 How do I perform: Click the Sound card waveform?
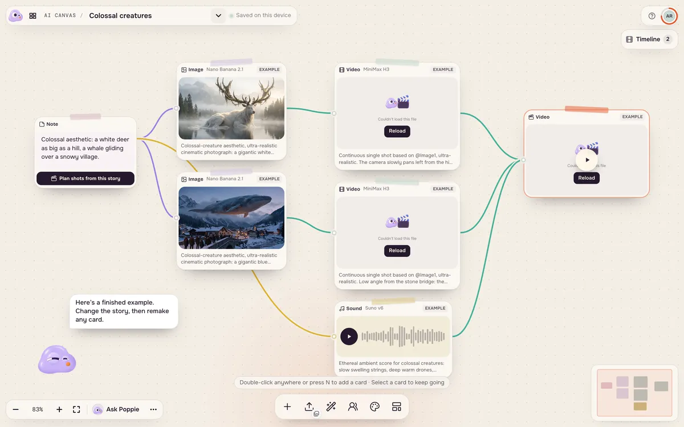pos(404,336)
